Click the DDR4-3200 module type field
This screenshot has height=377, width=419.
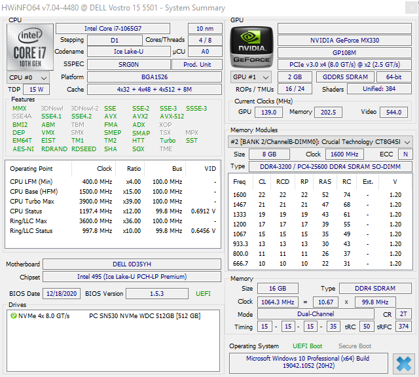pyautogui.click(x=330, y=167)
